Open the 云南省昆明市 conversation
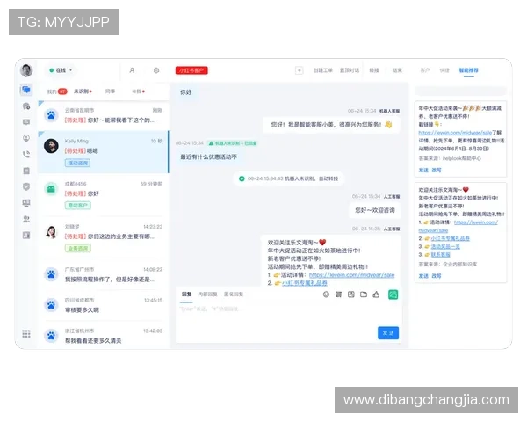 [x=103, y=115]
